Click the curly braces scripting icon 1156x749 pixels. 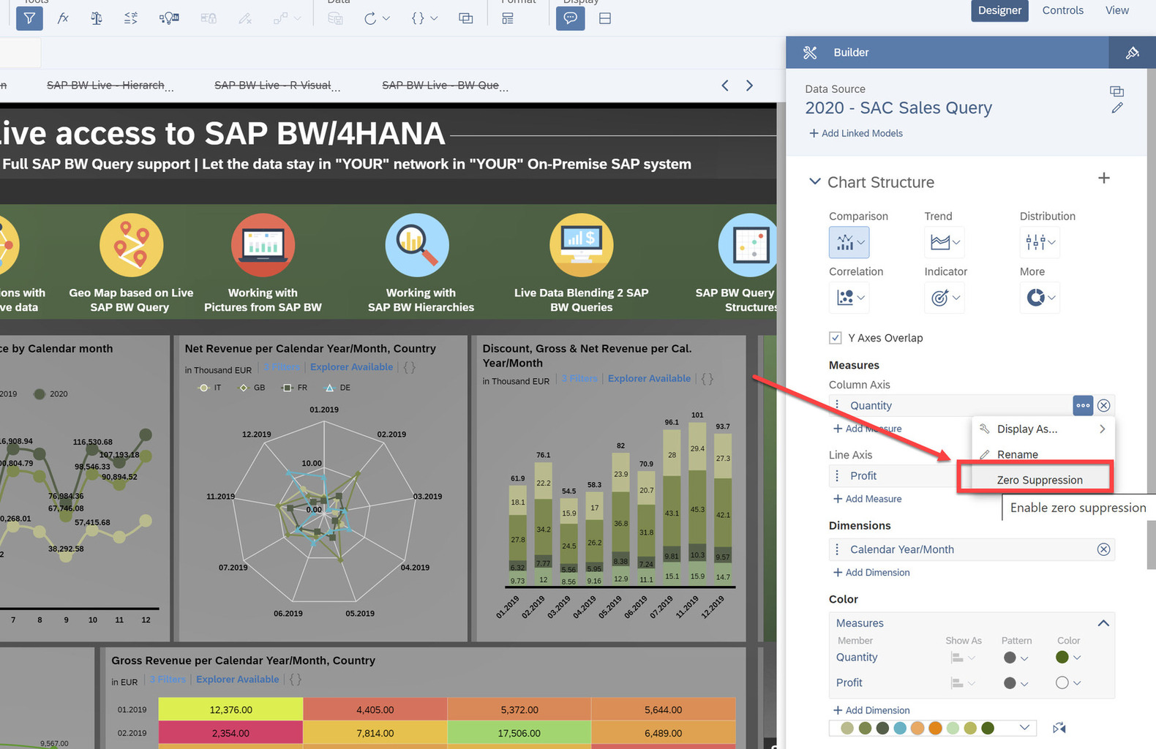pyautogui.click(x=418, y=18)
